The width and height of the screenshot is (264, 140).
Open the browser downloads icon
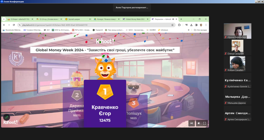click(x=191, y=25)
